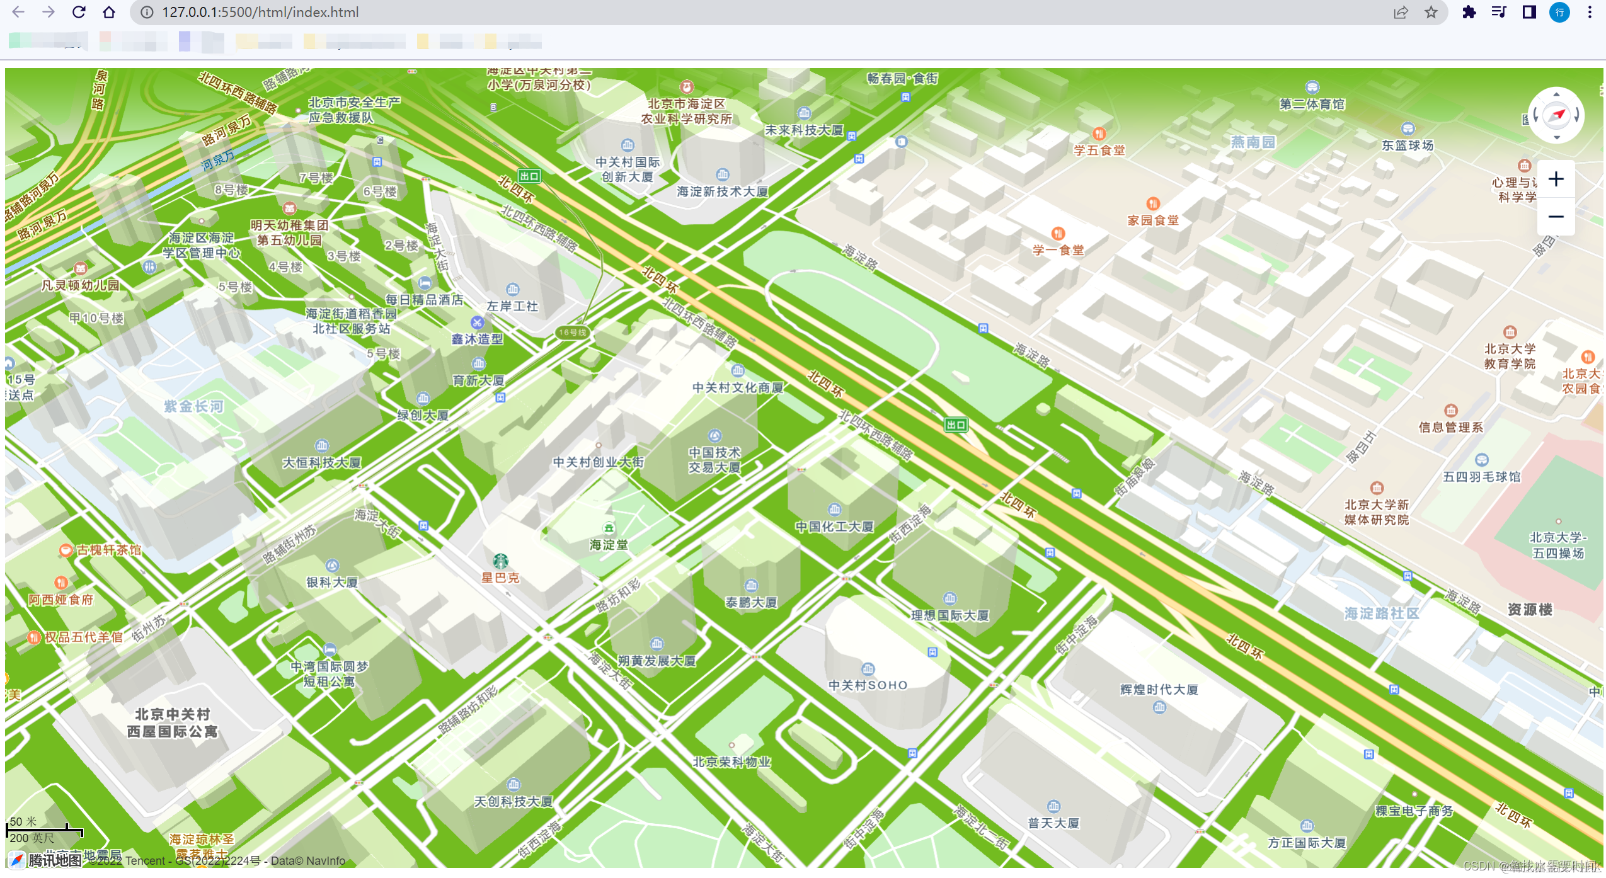Click the Starbucks marker icon on map
Viewport: 1606px width, 878px height.
[500, 561]
